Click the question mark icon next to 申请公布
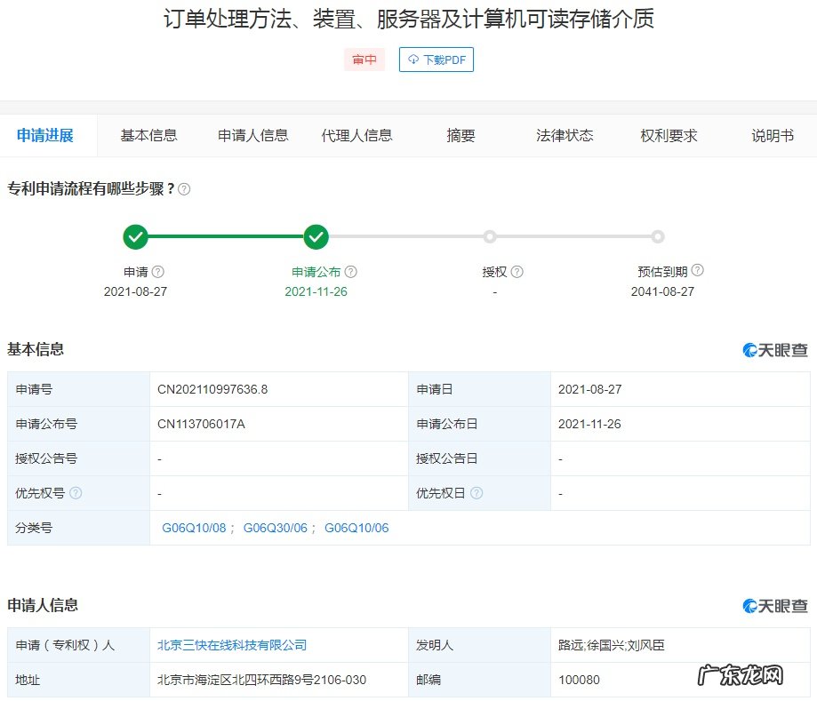 350,271
